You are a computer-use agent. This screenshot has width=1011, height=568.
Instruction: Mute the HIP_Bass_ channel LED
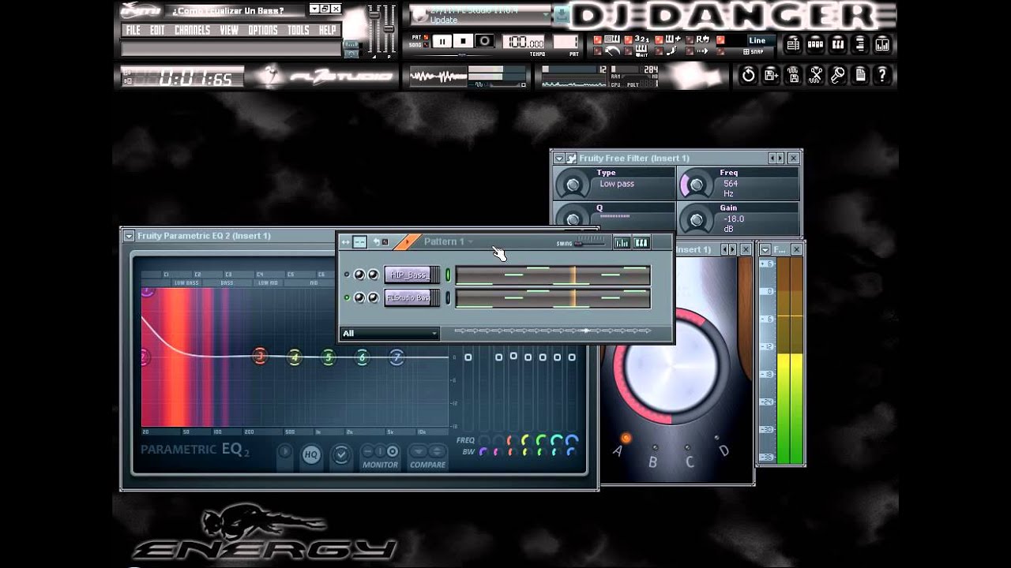(x=346, y=275)
